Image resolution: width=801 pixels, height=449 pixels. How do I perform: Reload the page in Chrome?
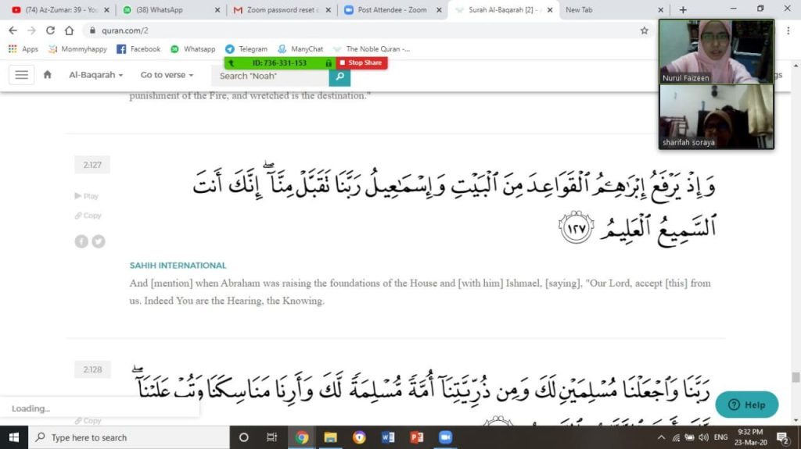tap(50, 30)
